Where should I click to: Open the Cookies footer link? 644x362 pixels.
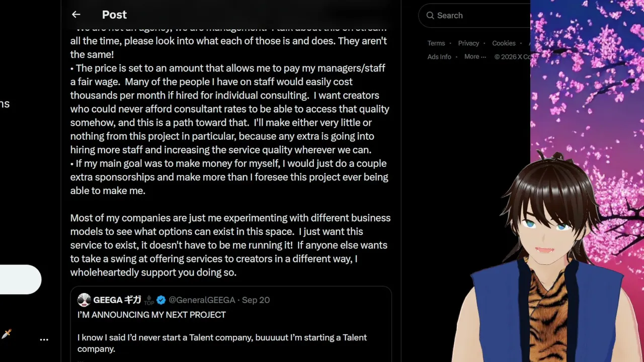[504, 43]
